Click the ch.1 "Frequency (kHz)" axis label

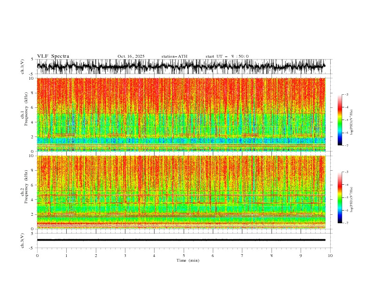coord(26,109)
